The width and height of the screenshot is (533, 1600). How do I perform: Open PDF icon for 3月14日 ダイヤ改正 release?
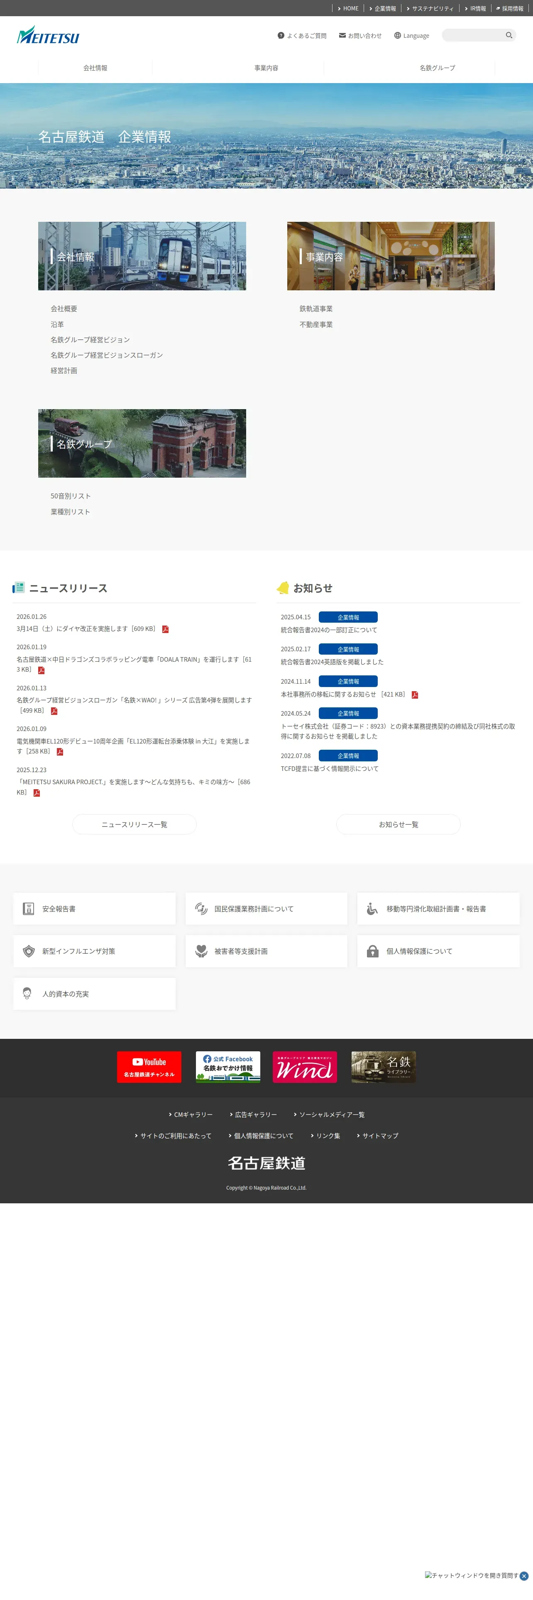click(165, 629)
